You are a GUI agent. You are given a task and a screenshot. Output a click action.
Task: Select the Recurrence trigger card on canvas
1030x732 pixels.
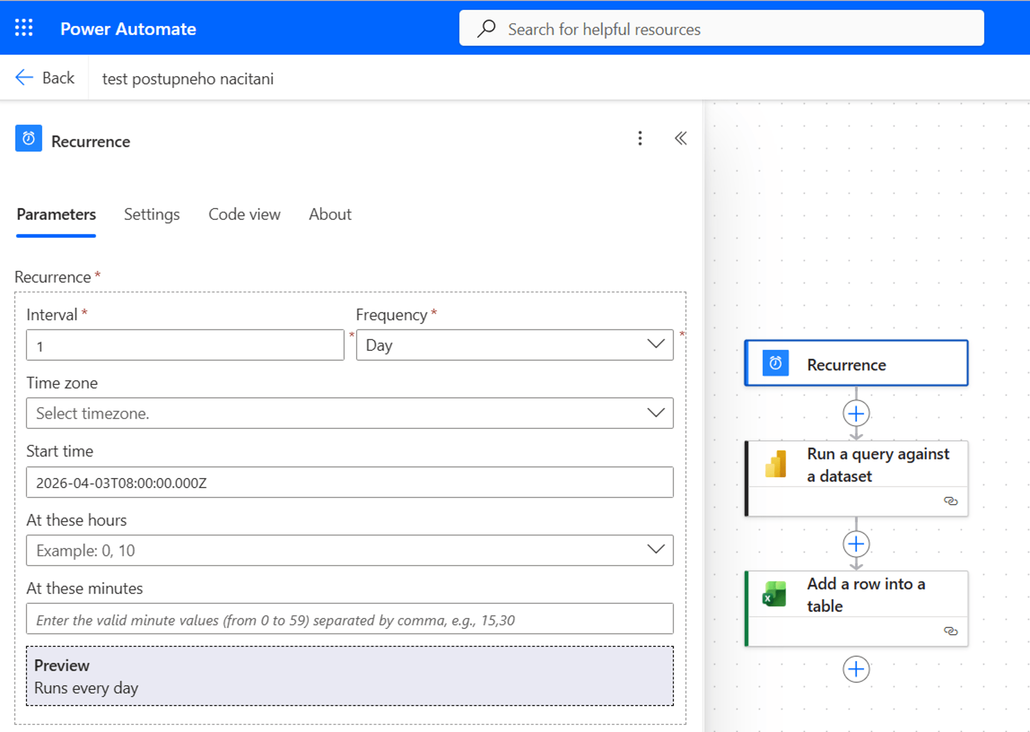pyautogui.click(x=856, y=364)
